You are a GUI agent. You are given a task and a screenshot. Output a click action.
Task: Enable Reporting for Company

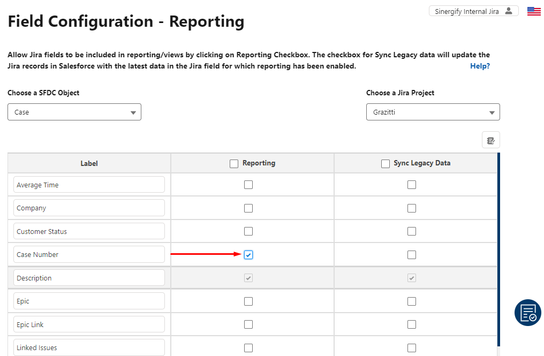coord(248,208)
